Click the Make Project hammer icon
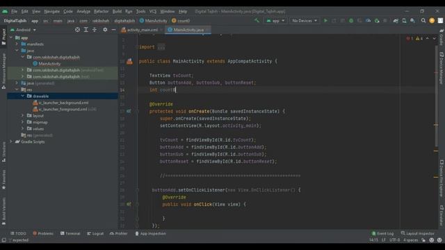 257,20
